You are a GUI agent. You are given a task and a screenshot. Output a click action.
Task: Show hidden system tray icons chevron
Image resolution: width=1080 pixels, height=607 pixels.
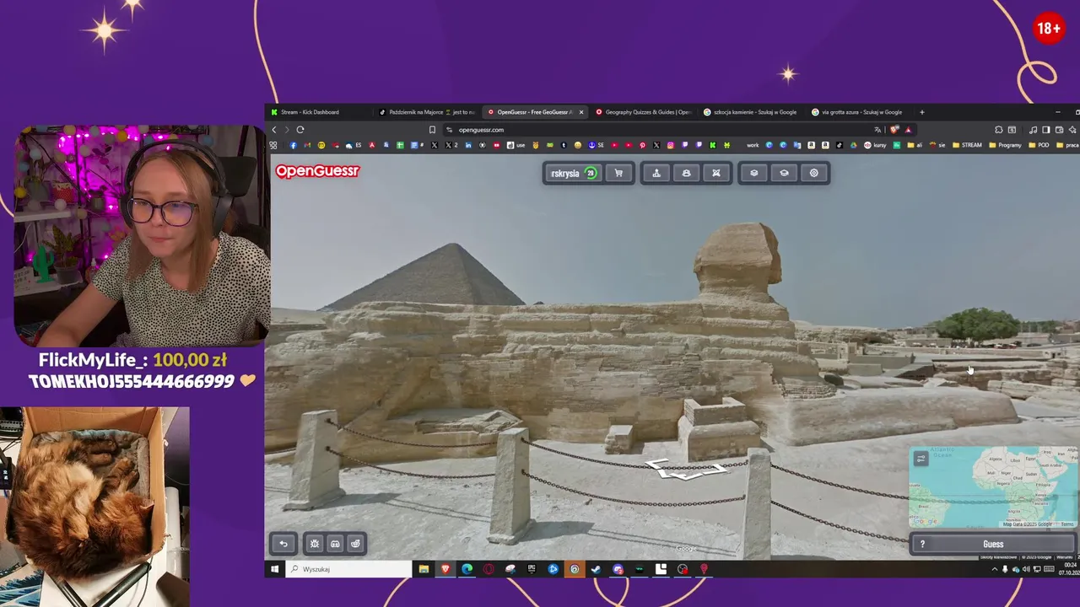pos(995,569)
